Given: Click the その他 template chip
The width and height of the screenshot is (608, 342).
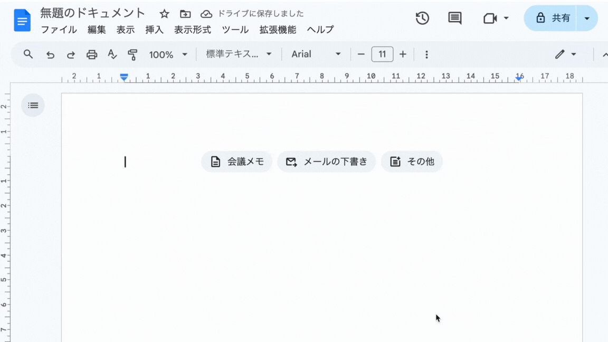Looking at the screenshot, I should (412, 161).
